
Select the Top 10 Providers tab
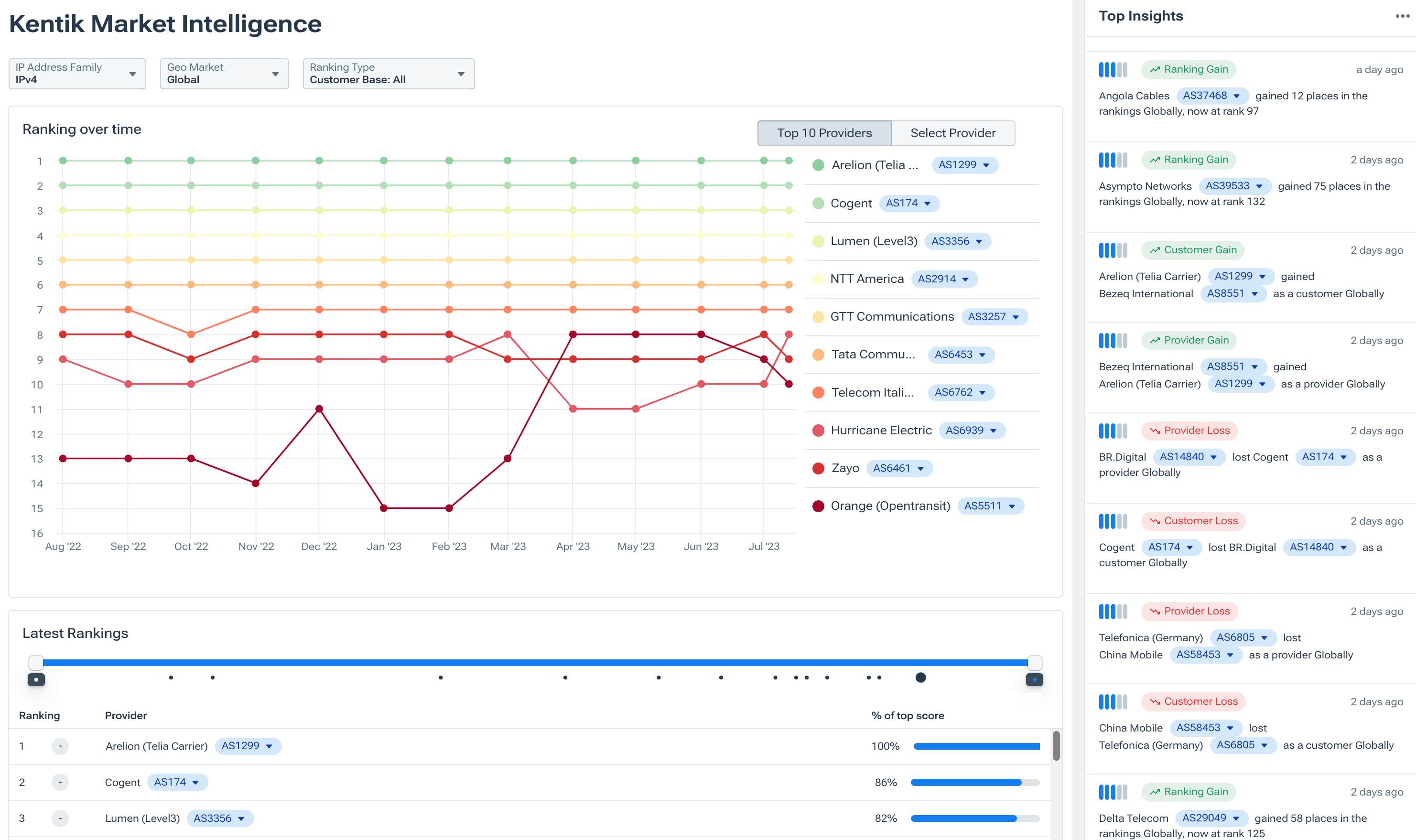click(x=823, y=133)
